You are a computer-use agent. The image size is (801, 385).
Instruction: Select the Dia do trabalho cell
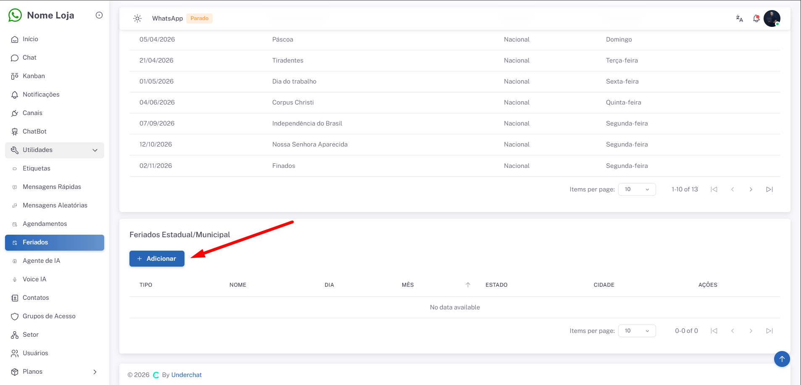(x=294, y=81)
